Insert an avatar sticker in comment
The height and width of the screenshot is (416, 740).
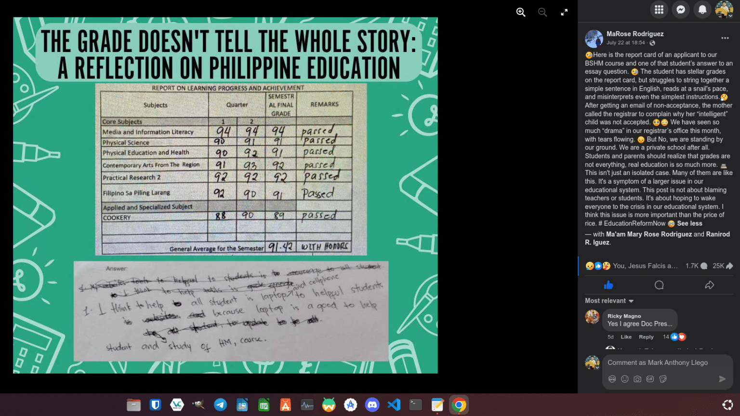[612, 379]
